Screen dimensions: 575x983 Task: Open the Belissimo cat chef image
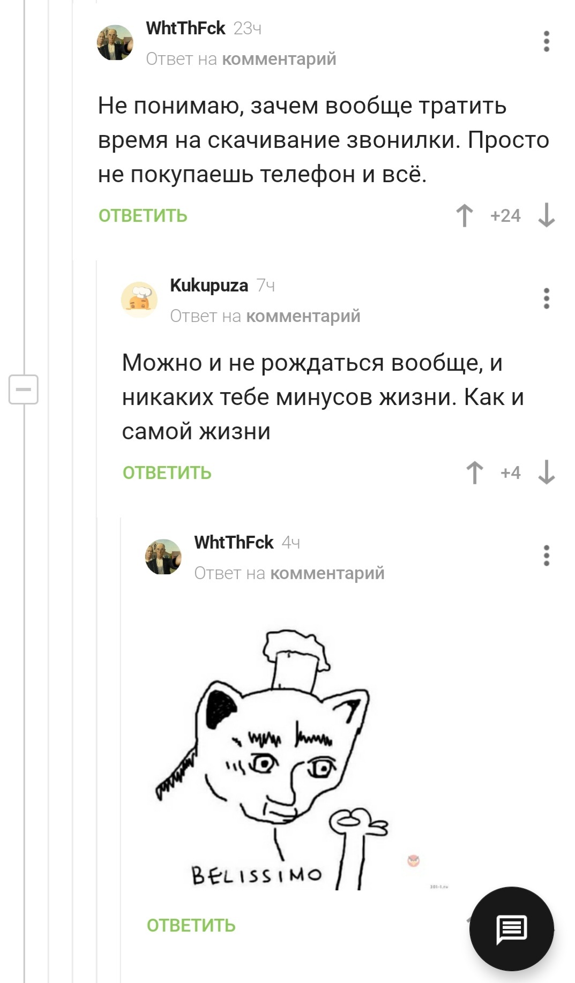click(x=303, y=760)
